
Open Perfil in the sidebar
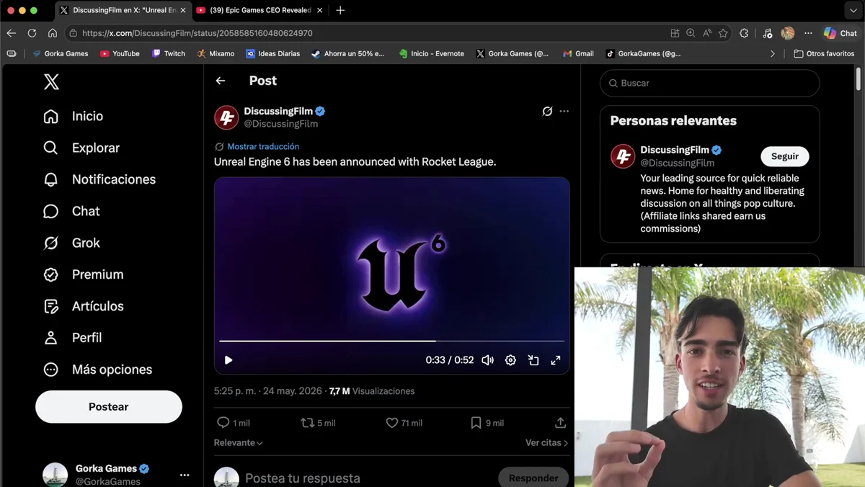(x=73, y=338)
